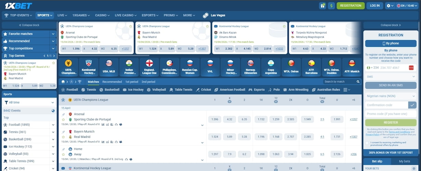Click the REGISTER button

(391, 122)
